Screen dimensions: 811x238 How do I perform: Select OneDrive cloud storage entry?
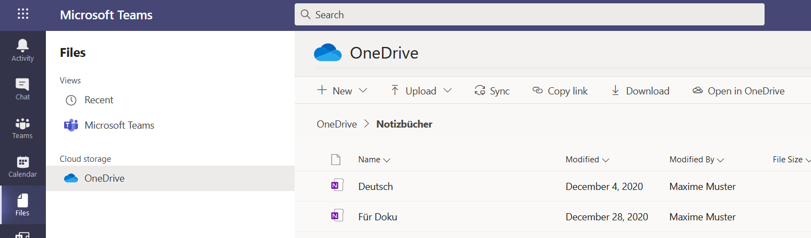(x=170, y=178)
